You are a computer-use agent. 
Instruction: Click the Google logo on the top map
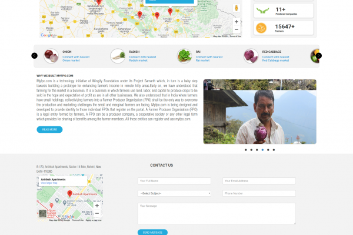pos(46,35)
